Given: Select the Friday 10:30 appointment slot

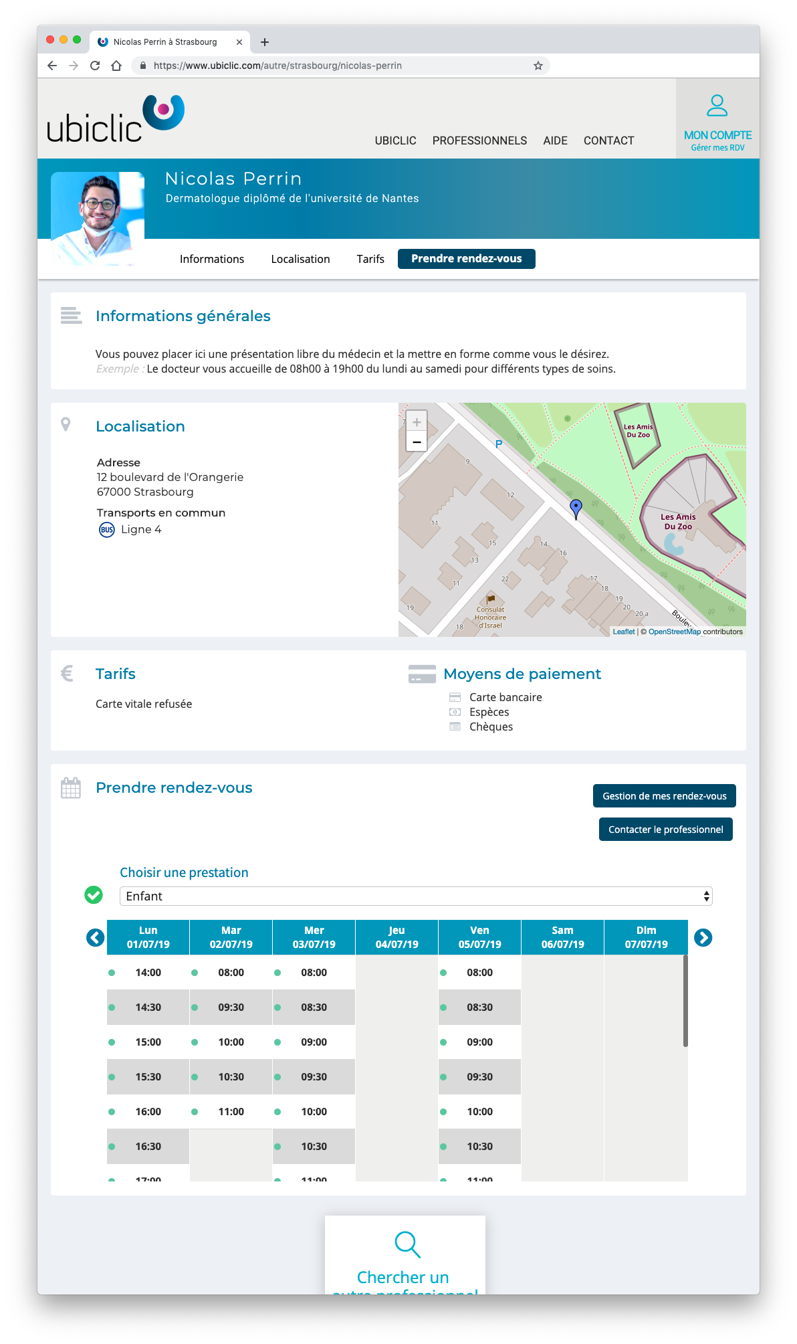Looking at the screenshot, I should pos(480,1147).
